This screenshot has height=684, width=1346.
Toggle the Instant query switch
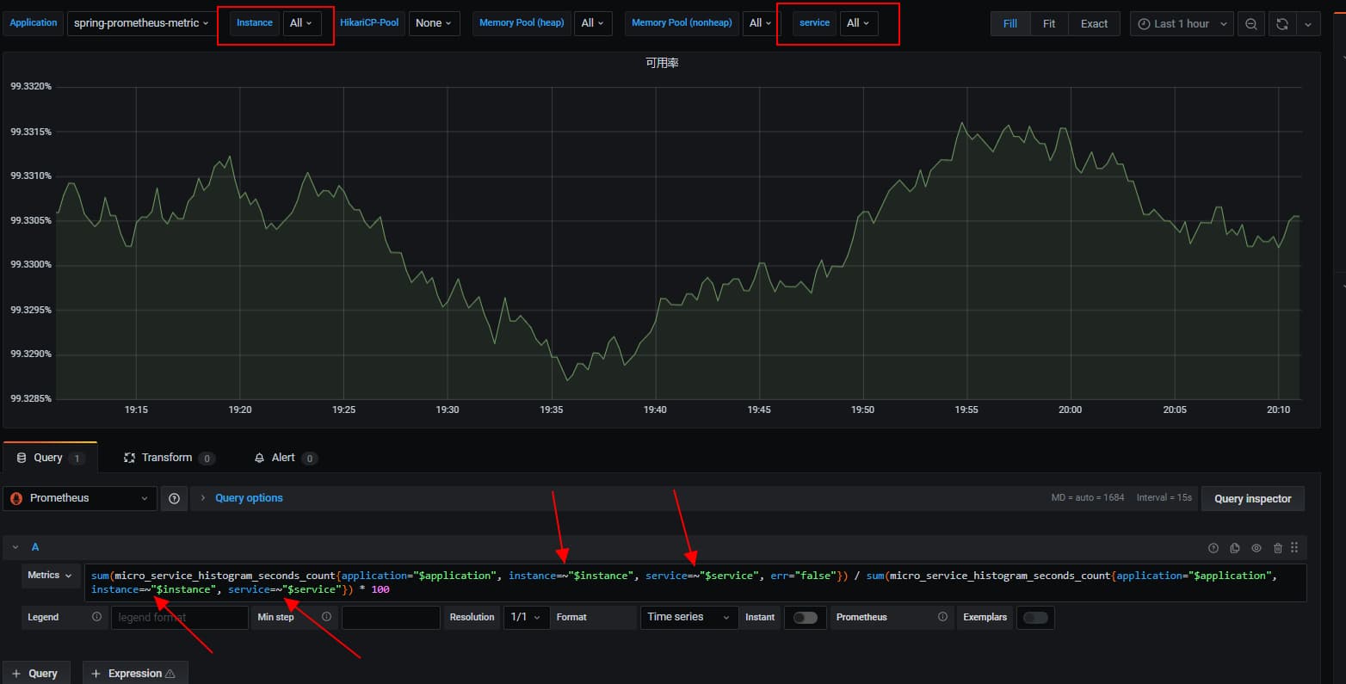(x=805, y=618)
